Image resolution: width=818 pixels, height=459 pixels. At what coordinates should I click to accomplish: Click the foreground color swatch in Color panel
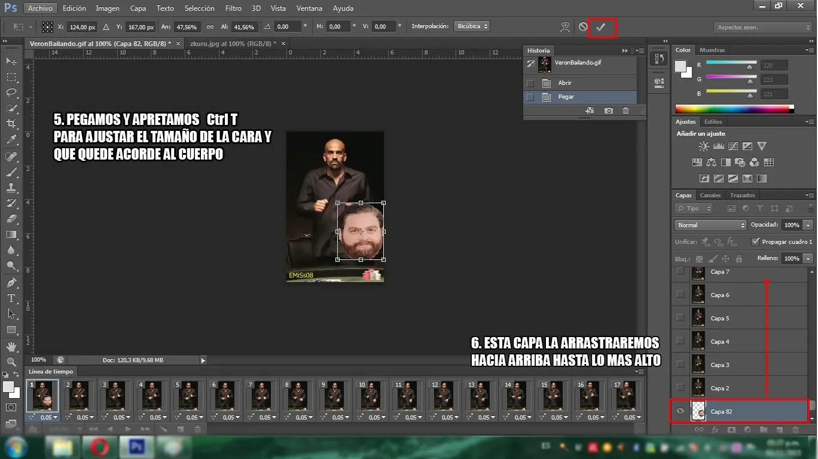click(x=680, y=66)
